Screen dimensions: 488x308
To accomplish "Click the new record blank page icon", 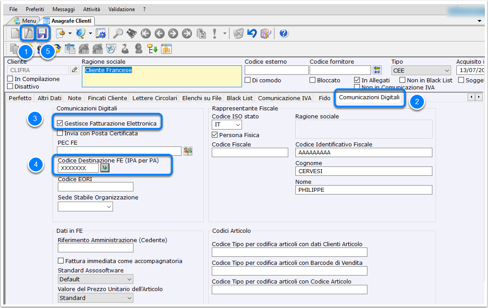I will 15,33.
